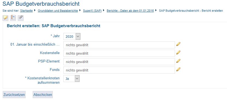Click the paperclip attachment icon
This screenshot has height=100, width=227.
(21, 18)
